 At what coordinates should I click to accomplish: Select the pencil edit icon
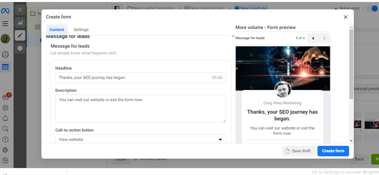[x=20, y=35]
